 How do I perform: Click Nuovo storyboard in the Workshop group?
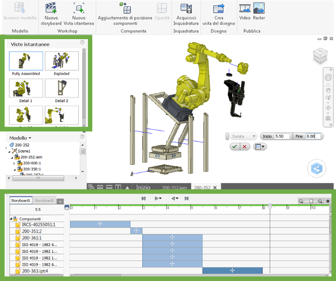pos(51,14)
